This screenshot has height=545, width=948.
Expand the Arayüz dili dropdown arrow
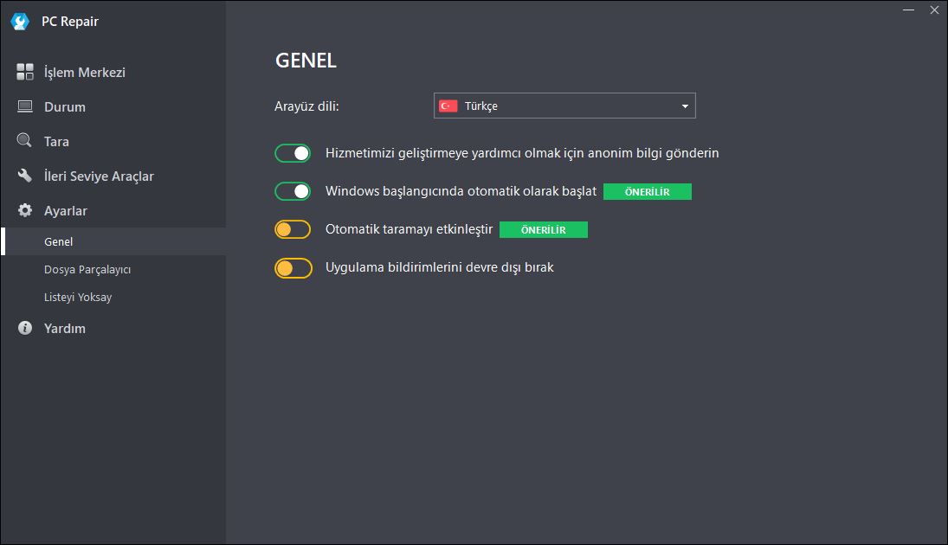click(x=685, y=106)
